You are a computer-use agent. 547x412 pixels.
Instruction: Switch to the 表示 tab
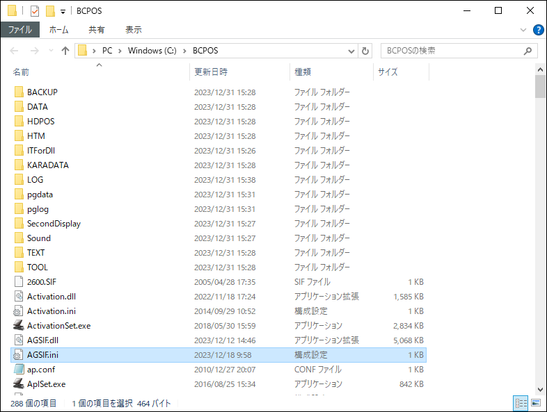click(x=133, y=30)
